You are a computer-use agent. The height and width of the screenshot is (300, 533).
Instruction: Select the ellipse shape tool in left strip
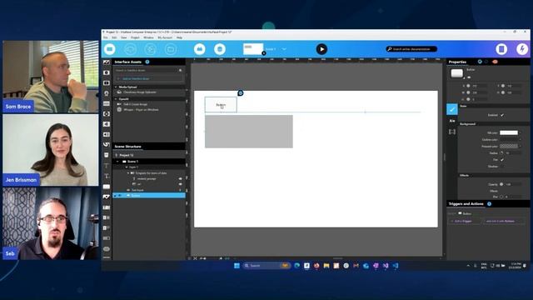[107, 248]
